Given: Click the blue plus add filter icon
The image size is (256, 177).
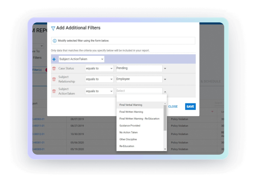Looking at the screenshot, I should click(54, 59).
